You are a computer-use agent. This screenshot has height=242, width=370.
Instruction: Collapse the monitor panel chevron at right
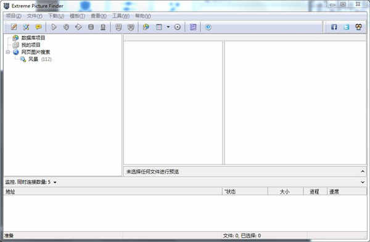pos(363,182)
